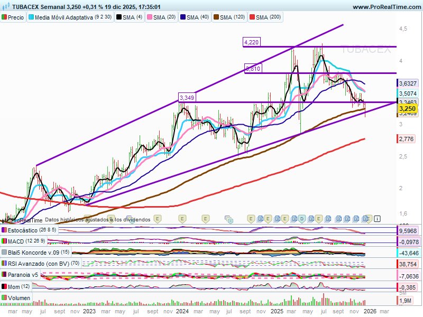Click the info (i) marker at timeline right

[377, 217]
